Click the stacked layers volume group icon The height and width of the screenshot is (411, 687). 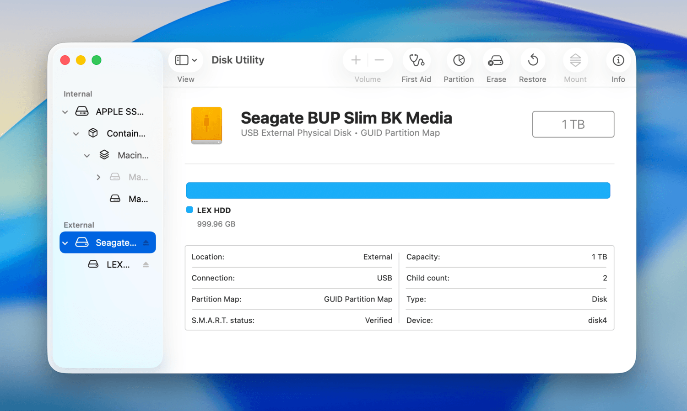click(x=104, y=155)
